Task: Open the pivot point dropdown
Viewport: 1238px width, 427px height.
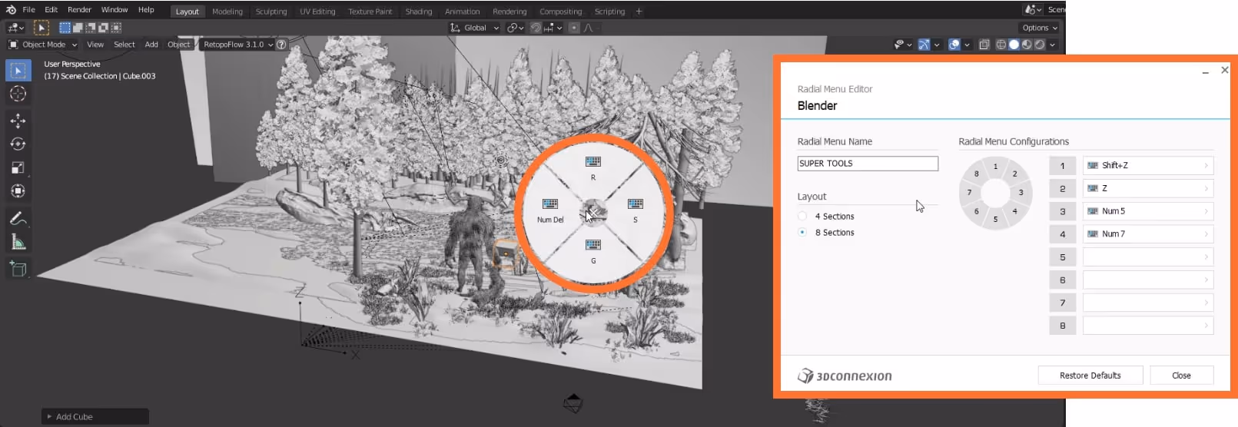Action: [516, 28]
